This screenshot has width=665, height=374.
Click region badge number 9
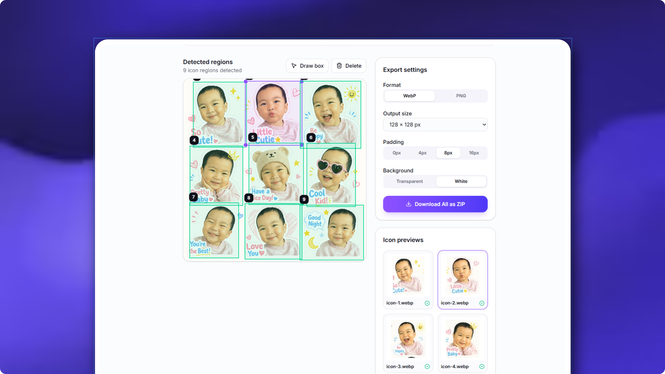[304, 199]
